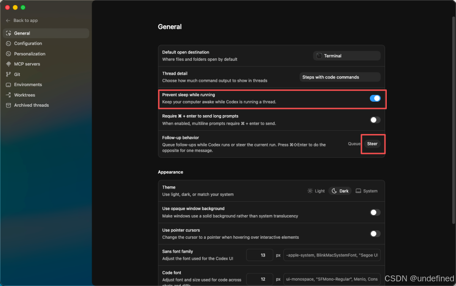Click the Default open destination label
The image size is (456, 286).
(x=185, y=52)
